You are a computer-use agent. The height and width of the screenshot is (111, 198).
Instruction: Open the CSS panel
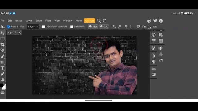153,69
